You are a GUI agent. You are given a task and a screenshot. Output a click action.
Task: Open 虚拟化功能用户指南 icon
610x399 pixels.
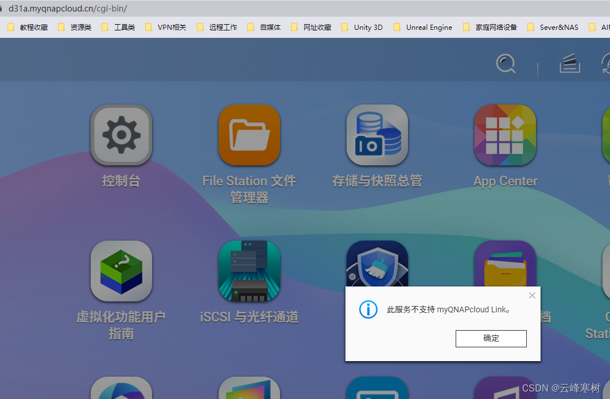click(122, 272)
